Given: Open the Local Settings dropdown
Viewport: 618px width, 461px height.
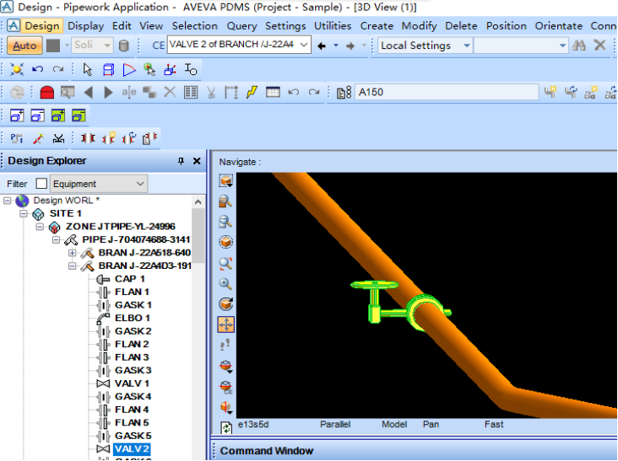Looking at the screenshot, I should point(467,46).
